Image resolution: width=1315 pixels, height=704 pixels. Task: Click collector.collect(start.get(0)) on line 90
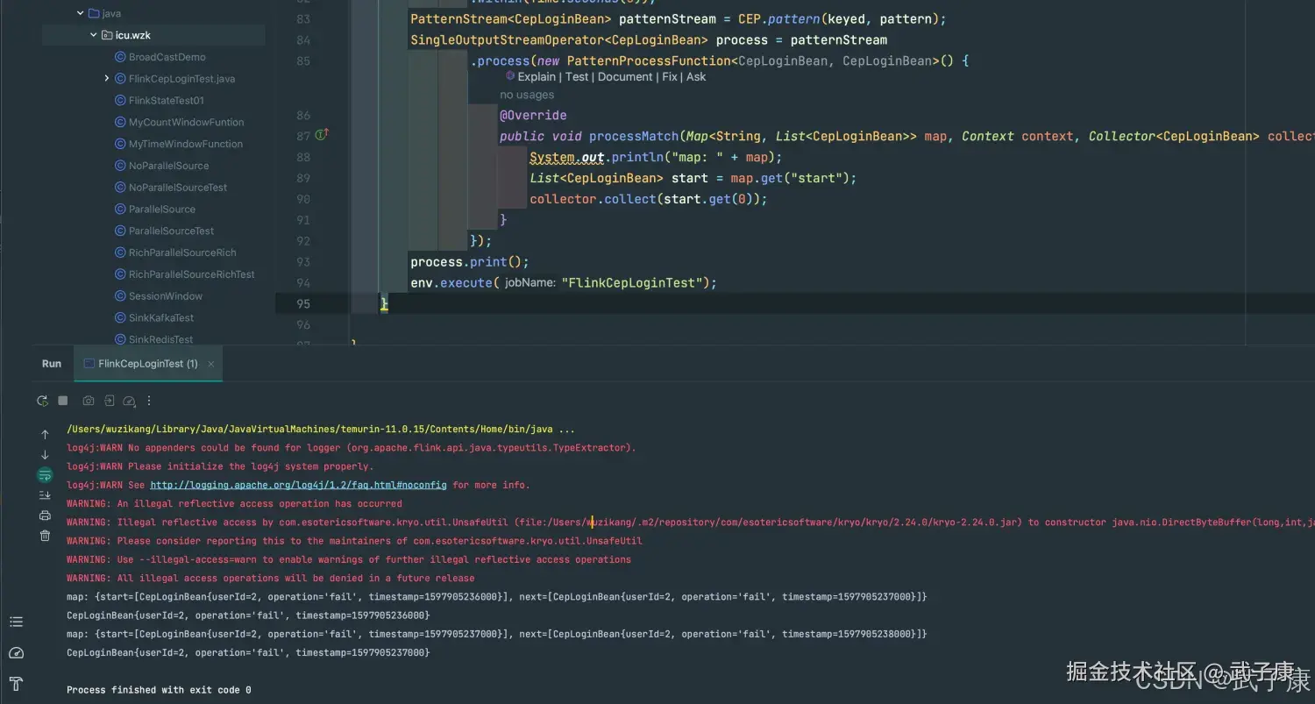point(649,199)
